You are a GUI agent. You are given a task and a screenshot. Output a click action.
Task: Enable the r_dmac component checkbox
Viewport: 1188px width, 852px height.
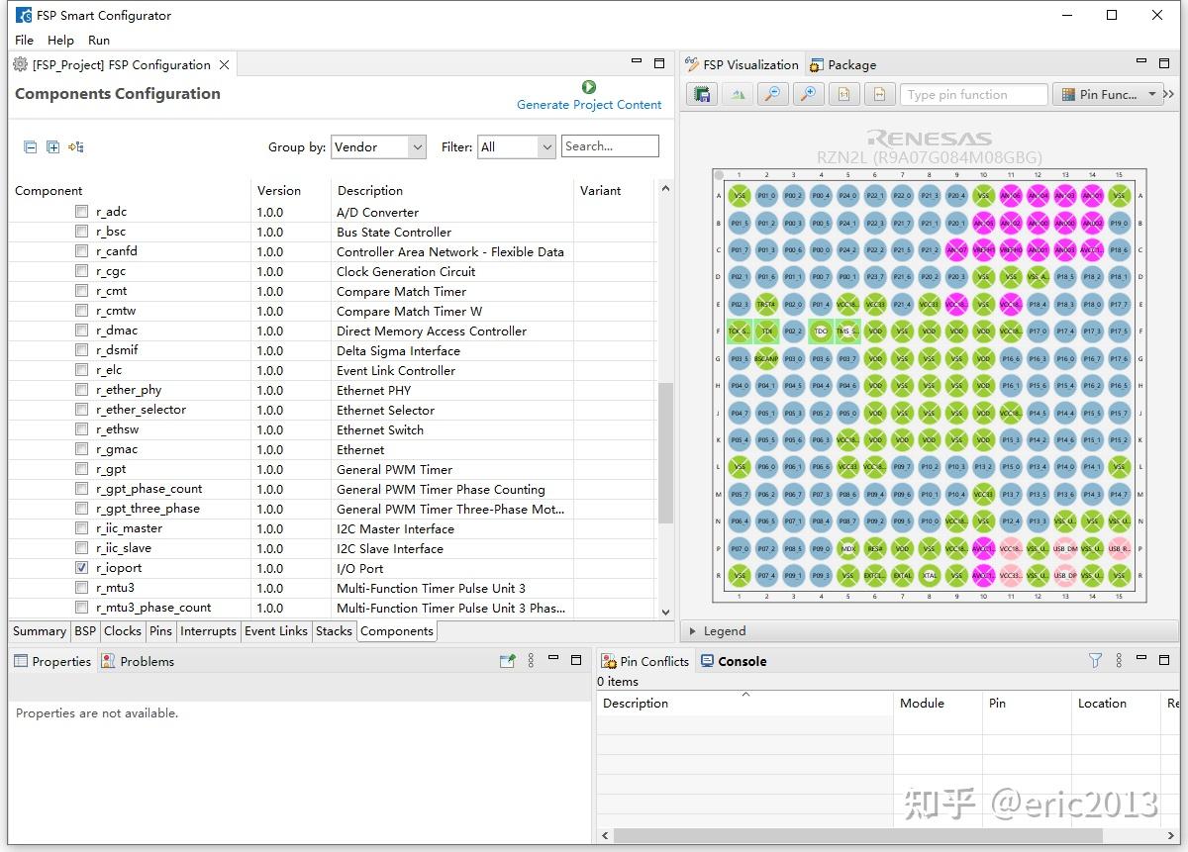click(81, 331)
